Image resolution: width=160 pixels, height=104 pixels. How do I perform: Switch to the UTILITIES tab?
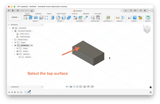[98, 14]
